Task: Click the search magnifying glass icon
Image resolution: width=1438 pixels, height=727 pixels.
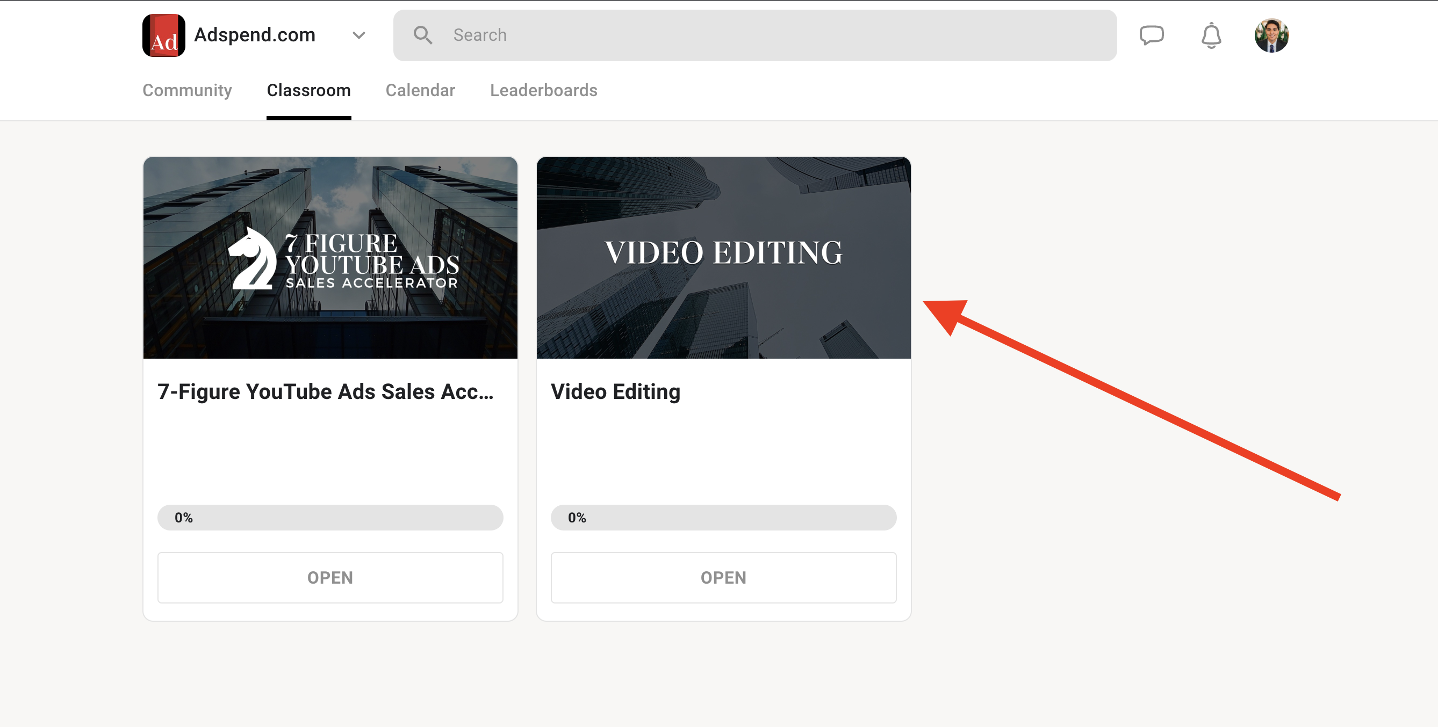Action: (x=423, y=34)
